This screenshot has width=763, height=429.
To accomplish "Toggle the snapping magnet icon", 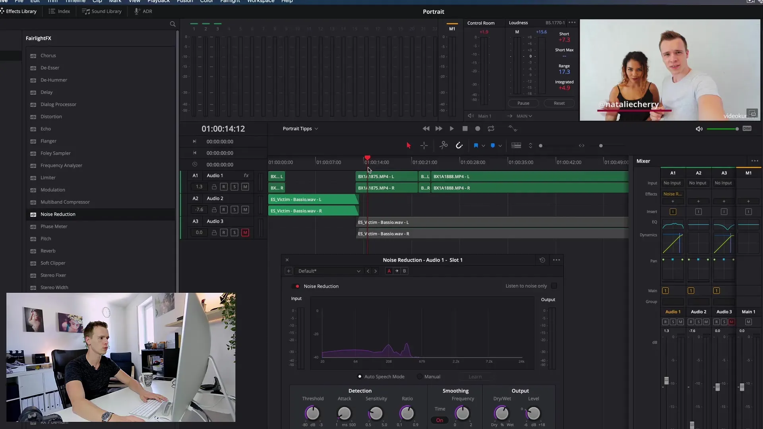I will 459,145.
